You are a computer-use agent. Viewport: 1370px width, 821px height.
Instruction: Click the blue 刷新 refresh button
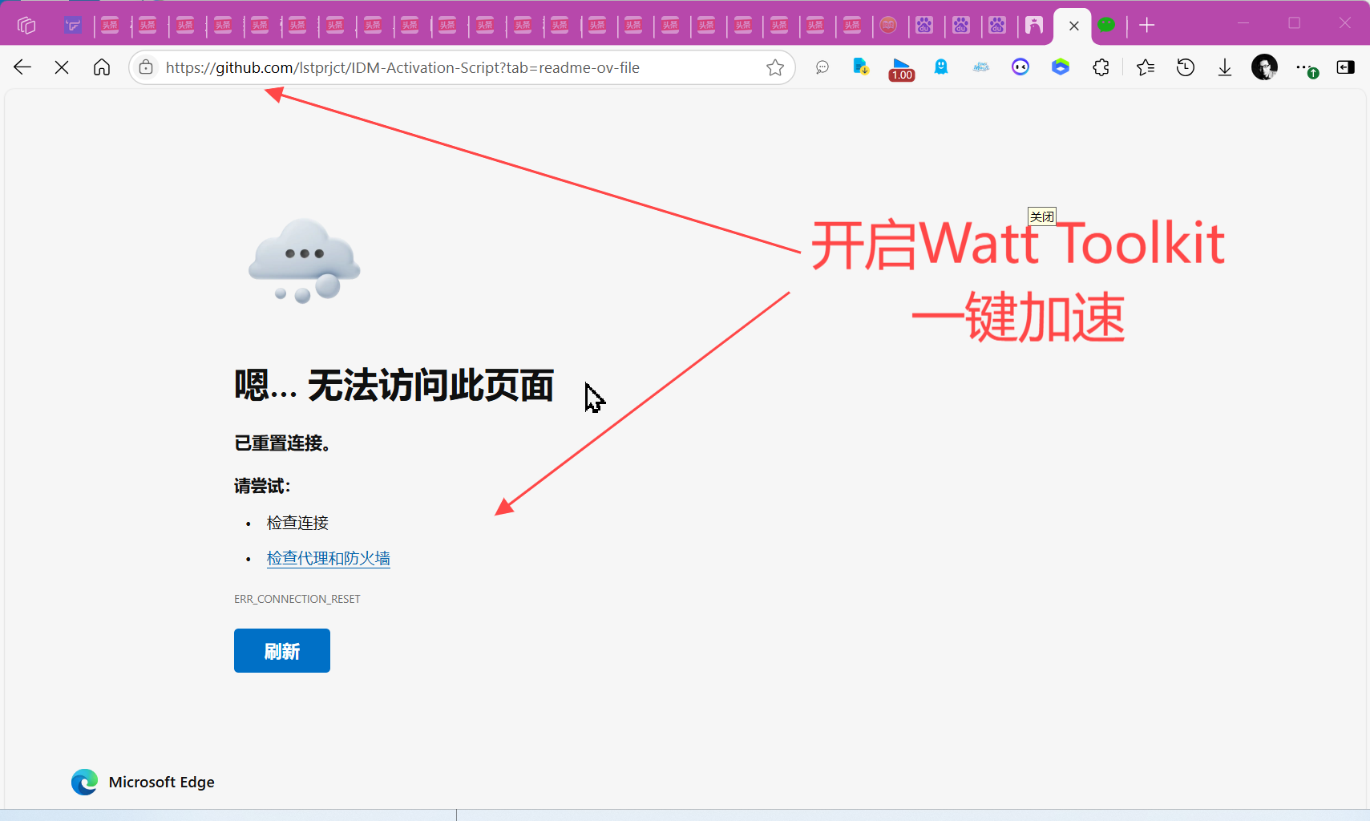point(281,650)
